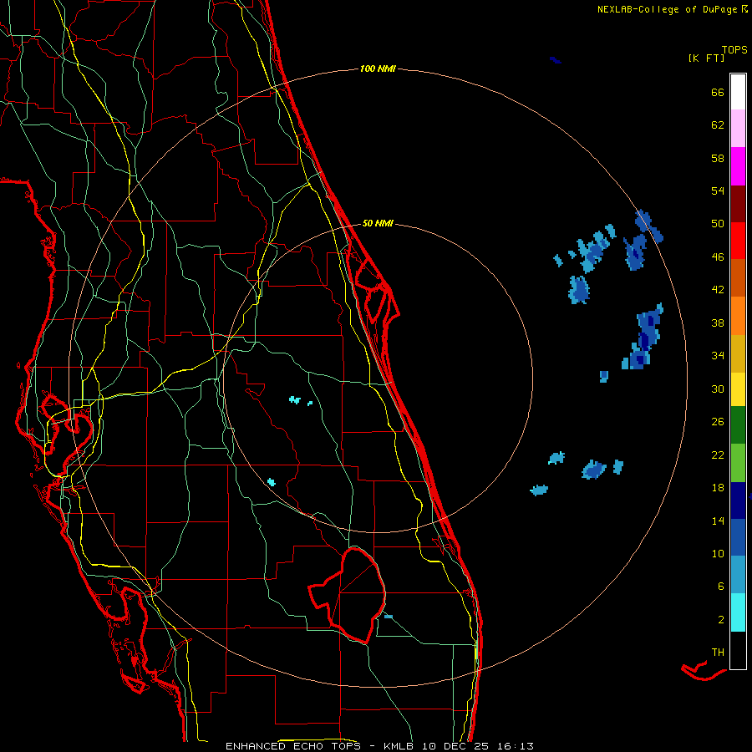Click the 18 scale value
This screenshot has width=752, height=752.
(718, 488)
